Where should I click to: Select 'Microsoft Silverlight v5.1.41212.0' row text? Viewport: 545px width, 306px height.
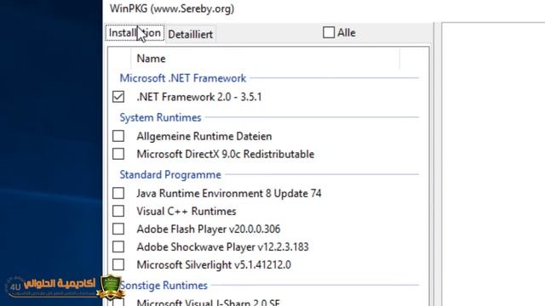coord(214,265)
